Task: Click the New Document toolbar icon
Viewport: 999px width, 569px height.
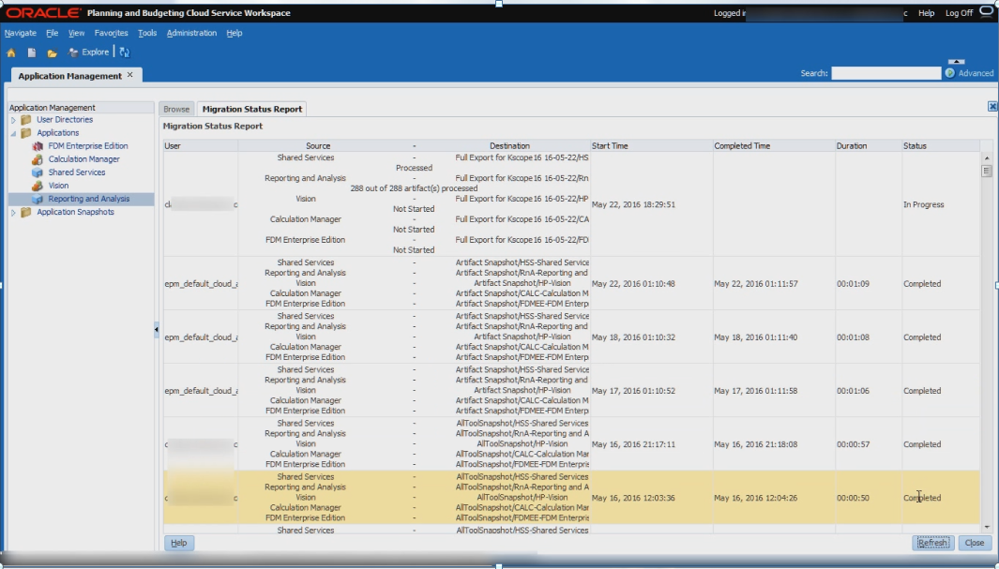Action: pos(31,52)
